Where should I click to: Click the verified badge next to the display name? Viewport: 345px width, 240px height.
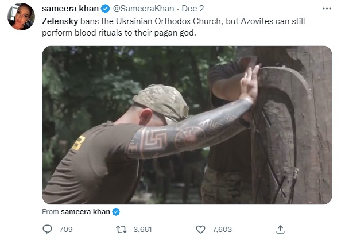click(106, 9)
